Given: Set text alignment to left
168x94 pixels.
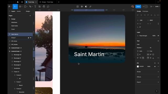Looking at the screenshot, I should coord(138,58).
